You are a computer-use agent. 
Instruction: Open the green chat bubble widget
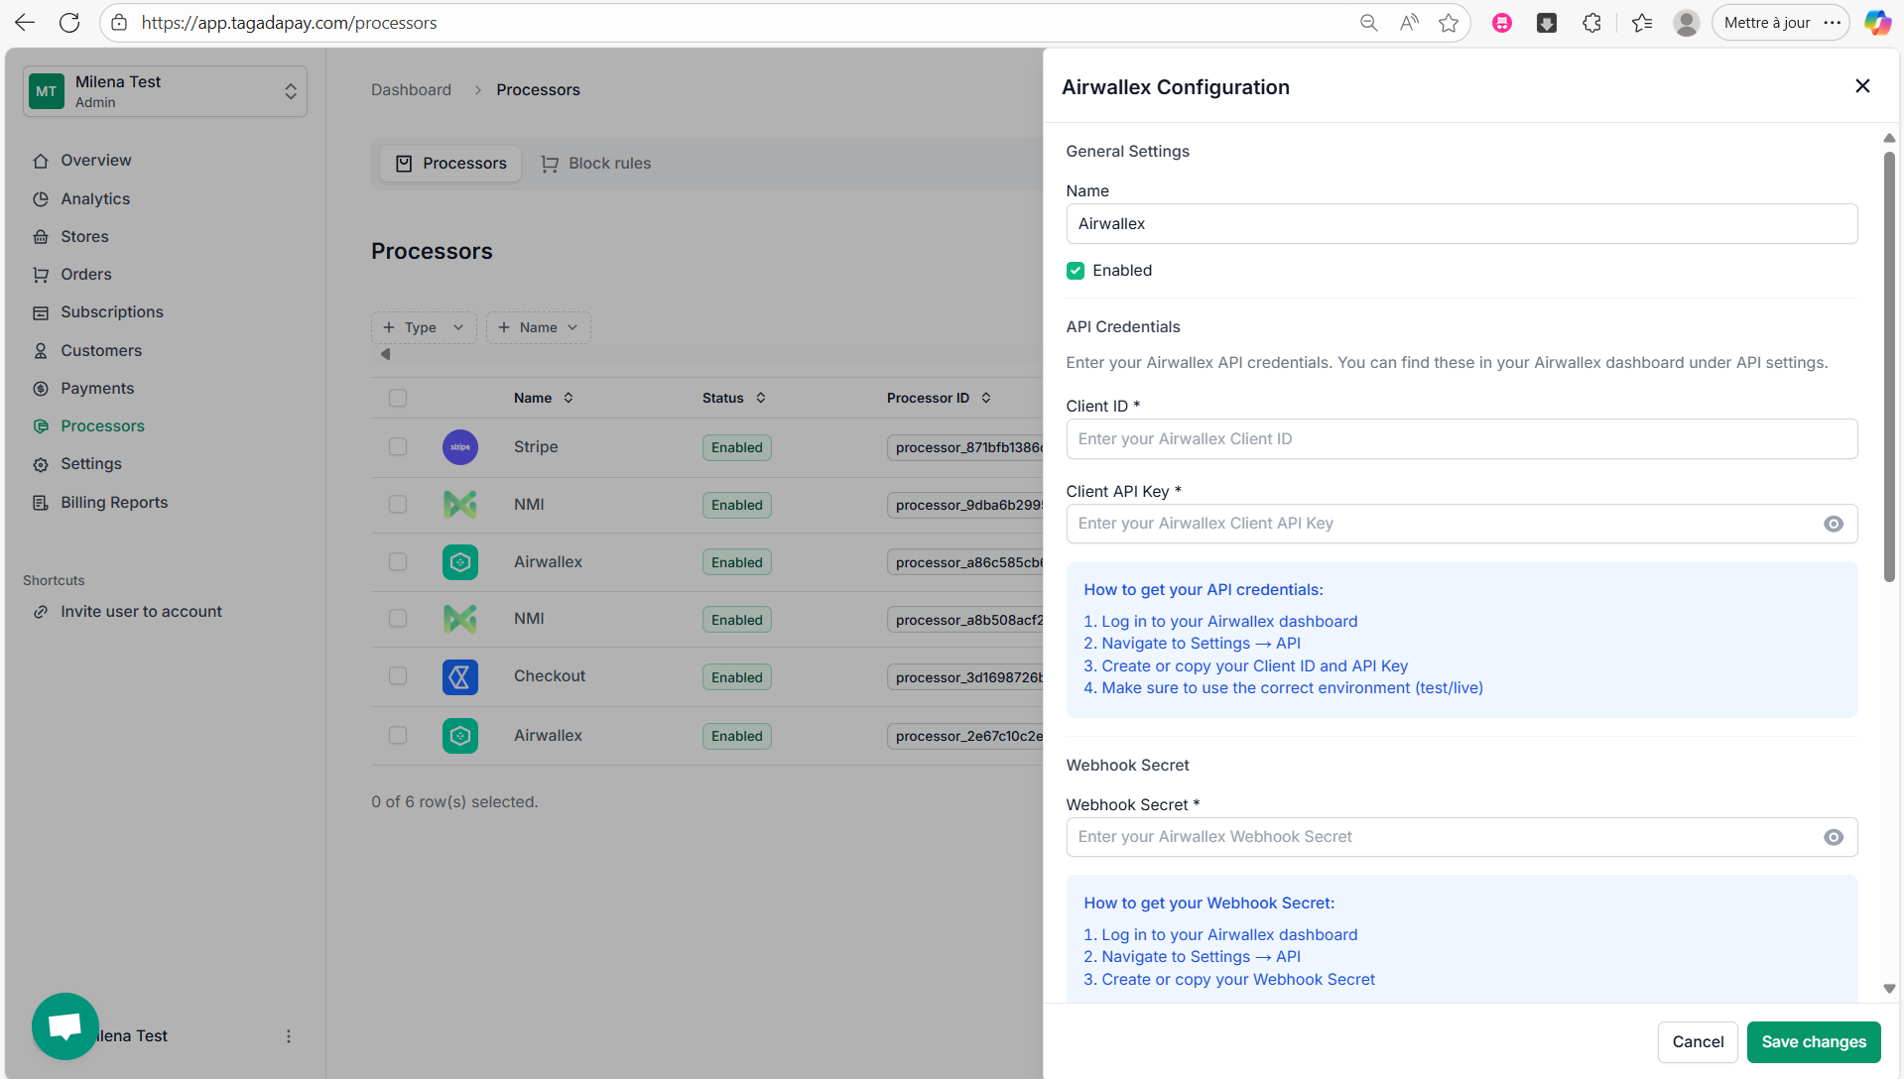pyautogui.click(x=65, y=1026)
